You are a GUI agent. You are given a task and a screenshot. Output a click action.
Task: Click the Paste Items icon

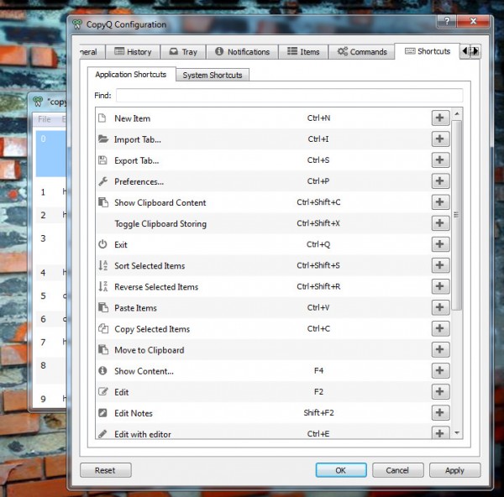(x=102, y=307)
